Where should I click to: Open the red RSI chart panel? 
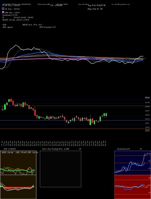point(133,187)
